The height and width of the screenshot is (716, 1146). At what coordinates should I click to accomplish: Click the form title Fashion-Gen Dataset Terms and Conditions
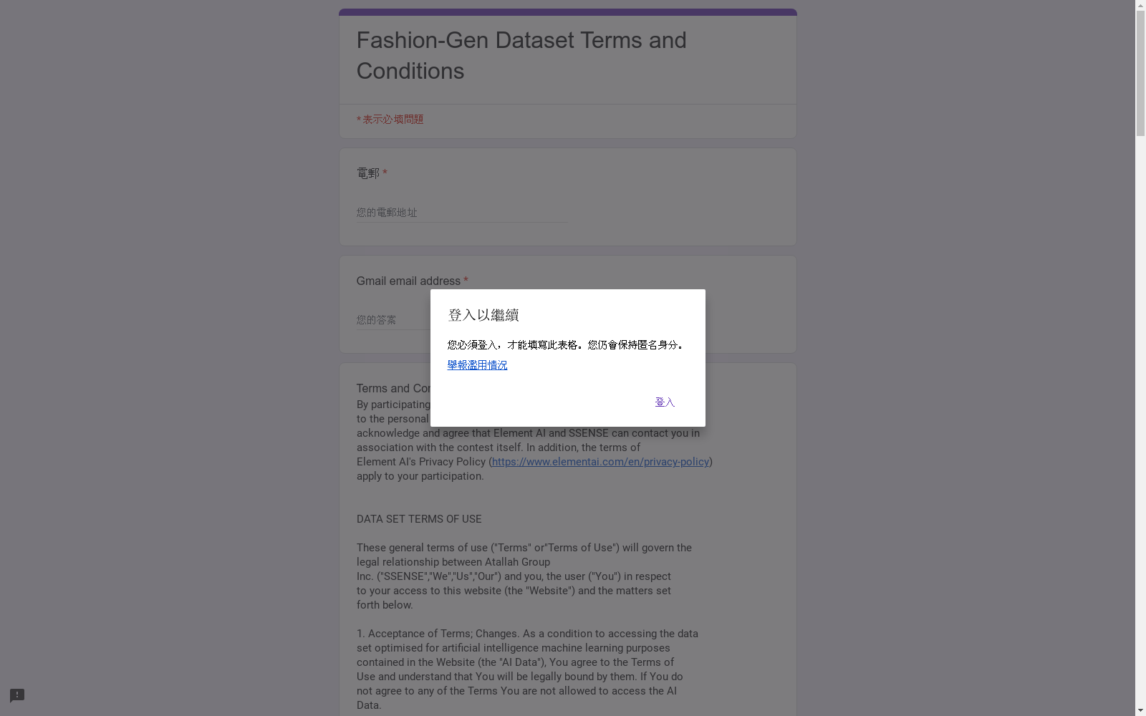(521, 56)
